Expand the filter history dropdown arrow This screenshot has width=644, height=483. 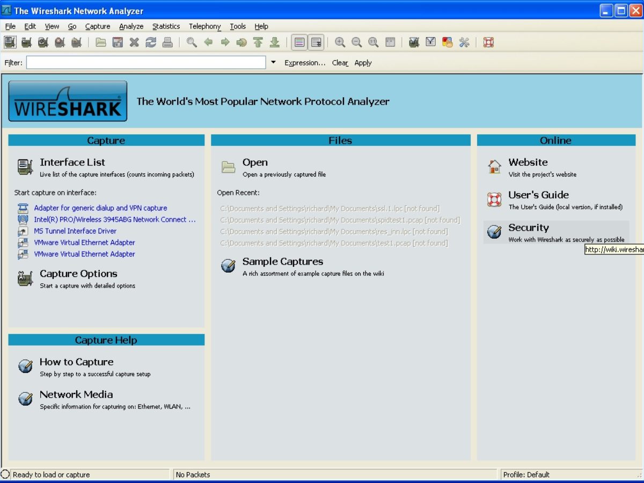(x=273, y=63)
